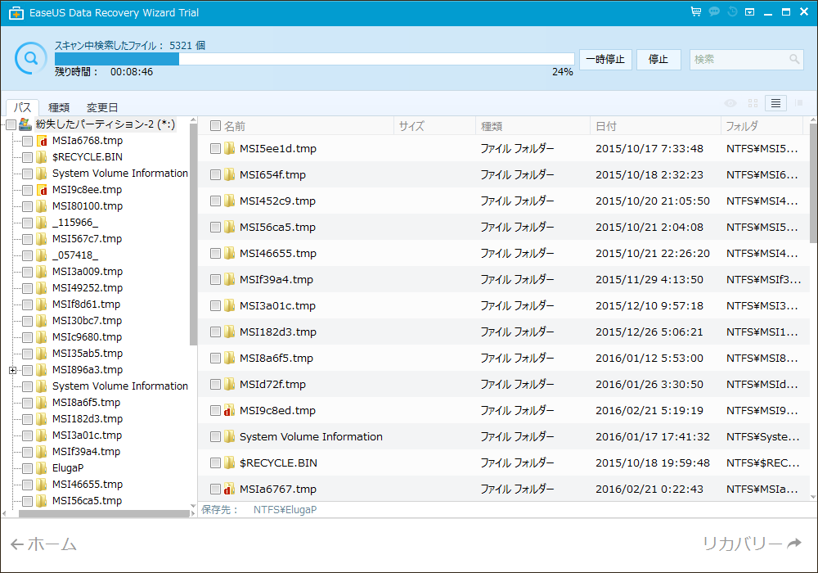818x573 pixels.
Task: Click deleted folder icon of MSI9c8ee.tmp in tree
Action: [42, 190]
